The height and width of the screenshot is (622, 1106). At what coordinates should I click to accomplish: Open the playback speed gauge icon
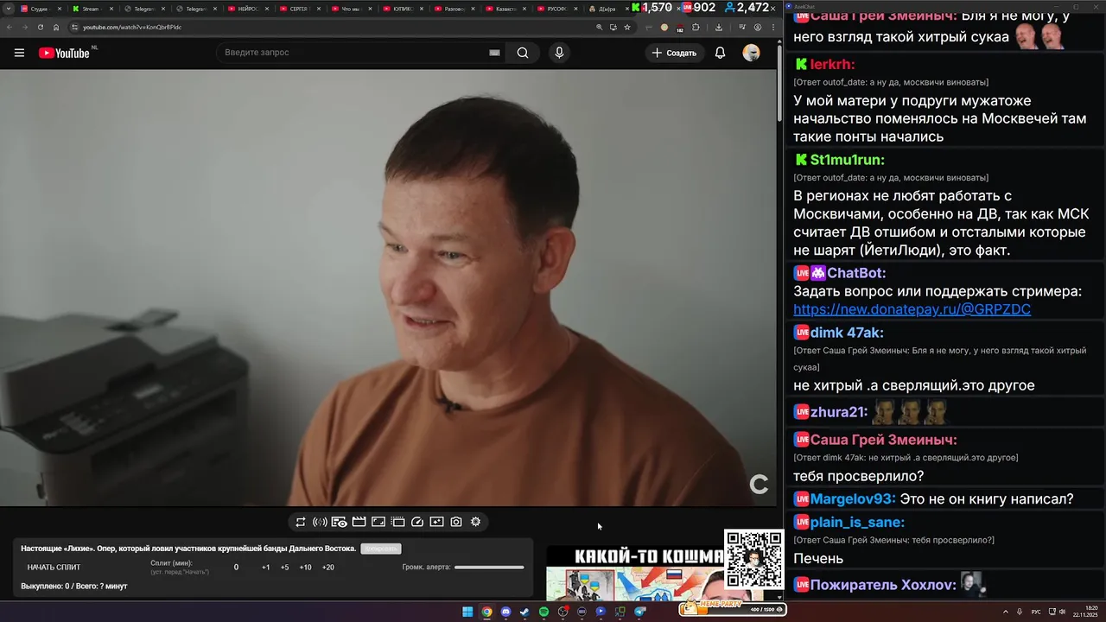[x=417, y=522]
